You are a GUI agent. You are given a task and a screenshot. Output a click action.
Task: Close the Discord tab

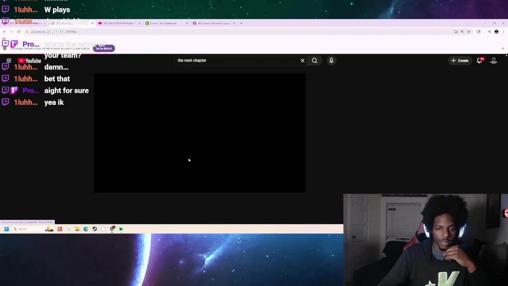click(234, 23)
